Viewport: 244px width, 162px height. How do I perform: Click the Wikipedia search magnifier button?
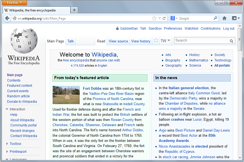(x=232, y=41)
